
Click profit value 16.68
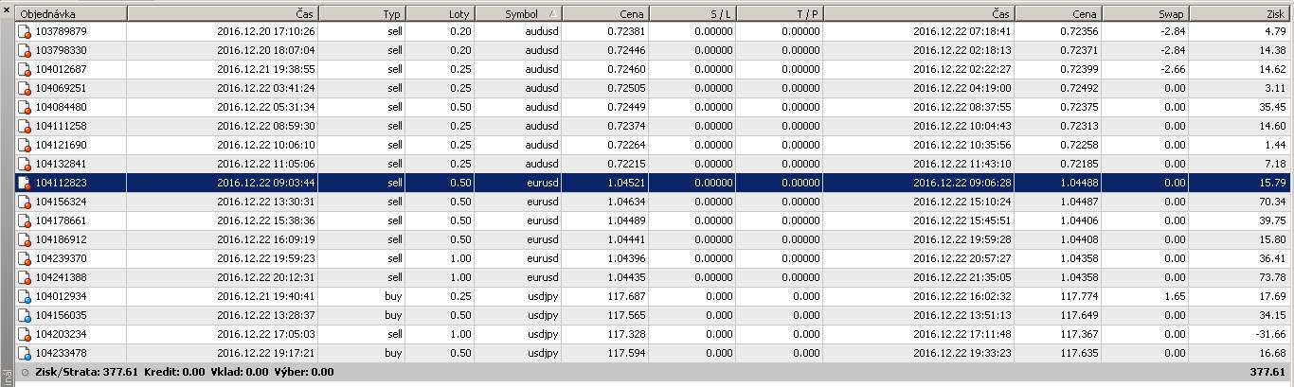[x=1271, y=353]
